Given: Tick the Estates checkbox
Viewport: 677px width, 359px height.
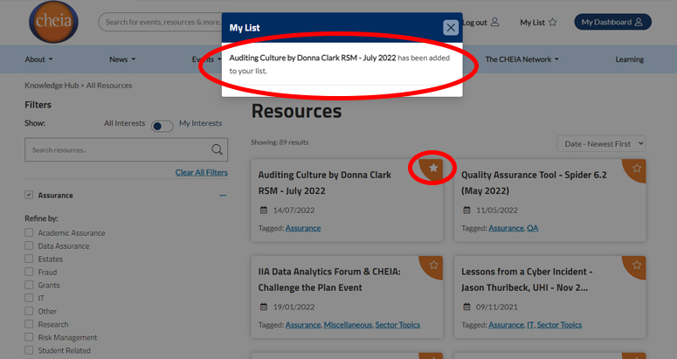Looking at the screenshot, I should coord(29,259).
